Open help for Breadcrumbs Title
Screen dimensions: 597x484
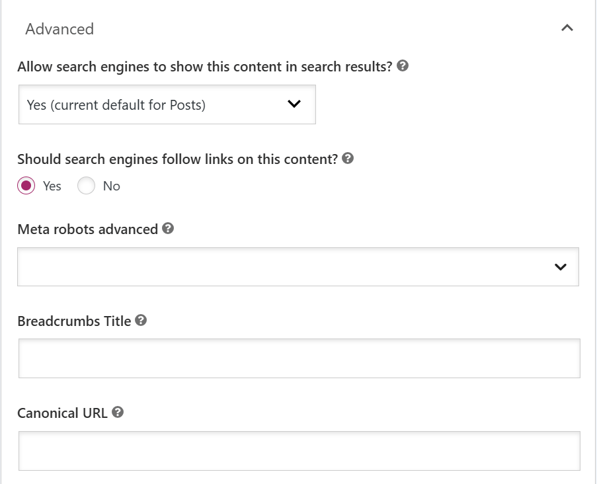(x=139, y=321)
